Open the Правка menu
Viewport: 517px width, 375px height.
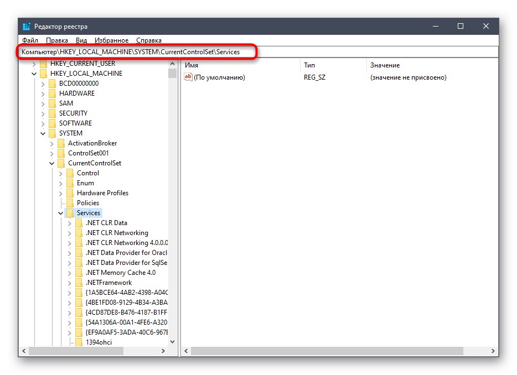(x=57, y=40)
